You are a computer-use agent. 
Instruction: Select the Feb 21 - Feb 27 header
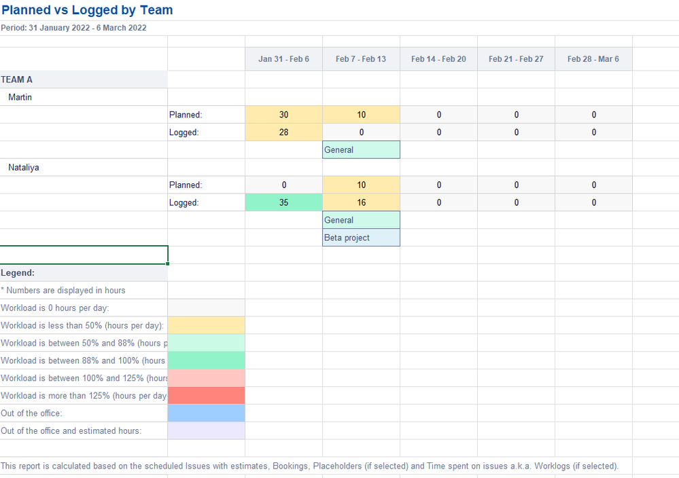pos(516,59)
